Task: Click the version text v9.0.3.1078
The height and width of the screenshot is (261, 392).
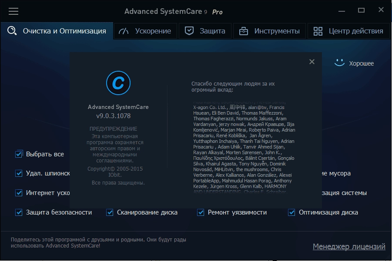Action: (113, 116)
